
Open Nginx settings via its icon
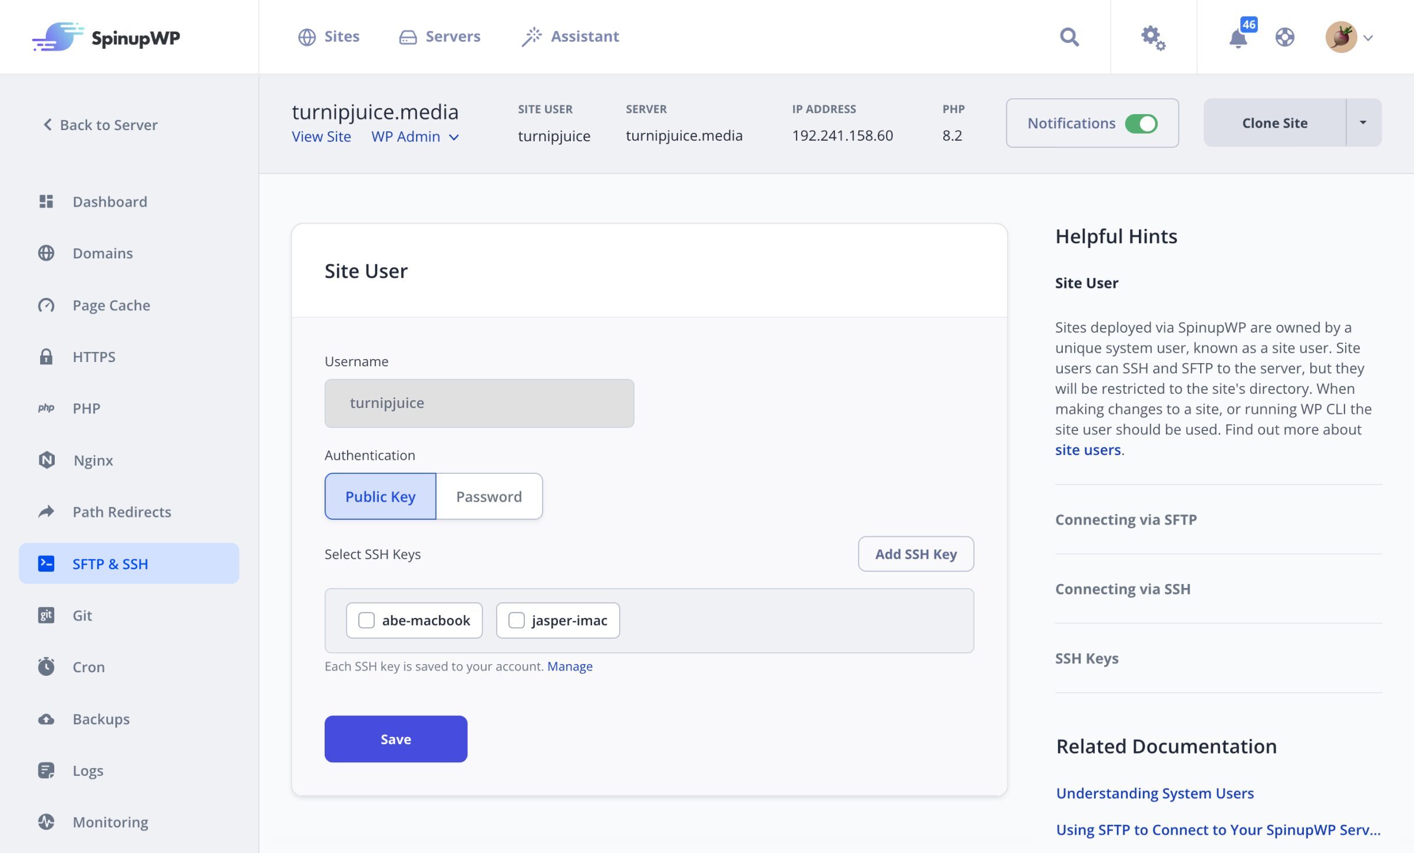47,460
